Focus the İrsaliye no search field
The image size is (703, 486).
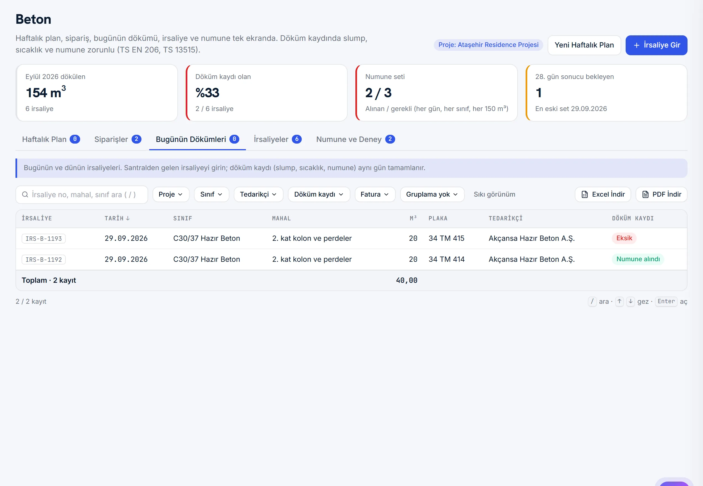click(x=82, y=194)
